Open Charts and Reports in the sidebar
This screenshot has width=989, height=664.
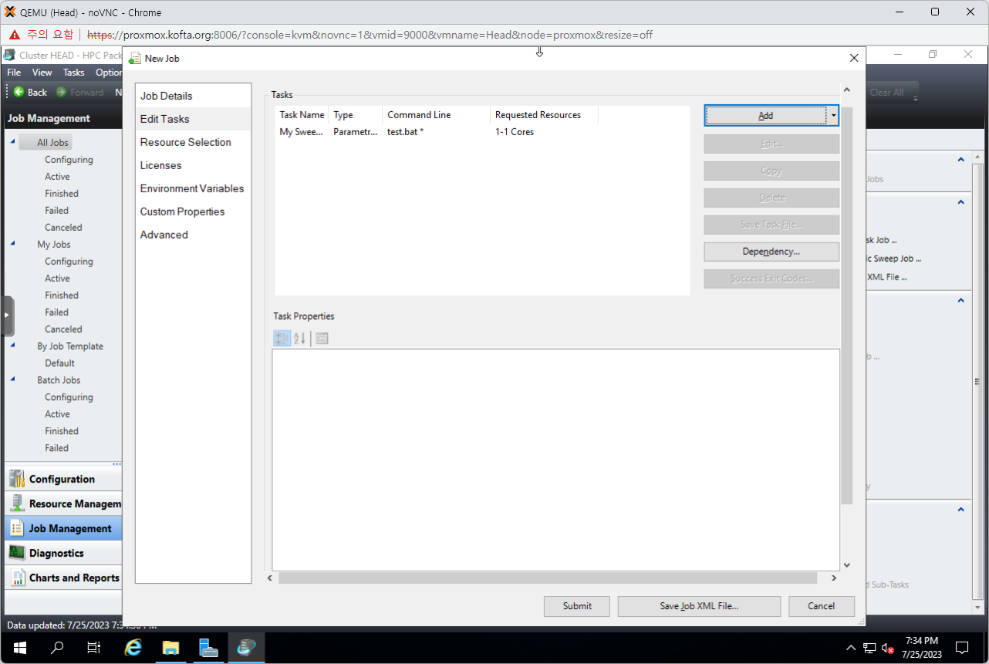[x=73, y=578]
